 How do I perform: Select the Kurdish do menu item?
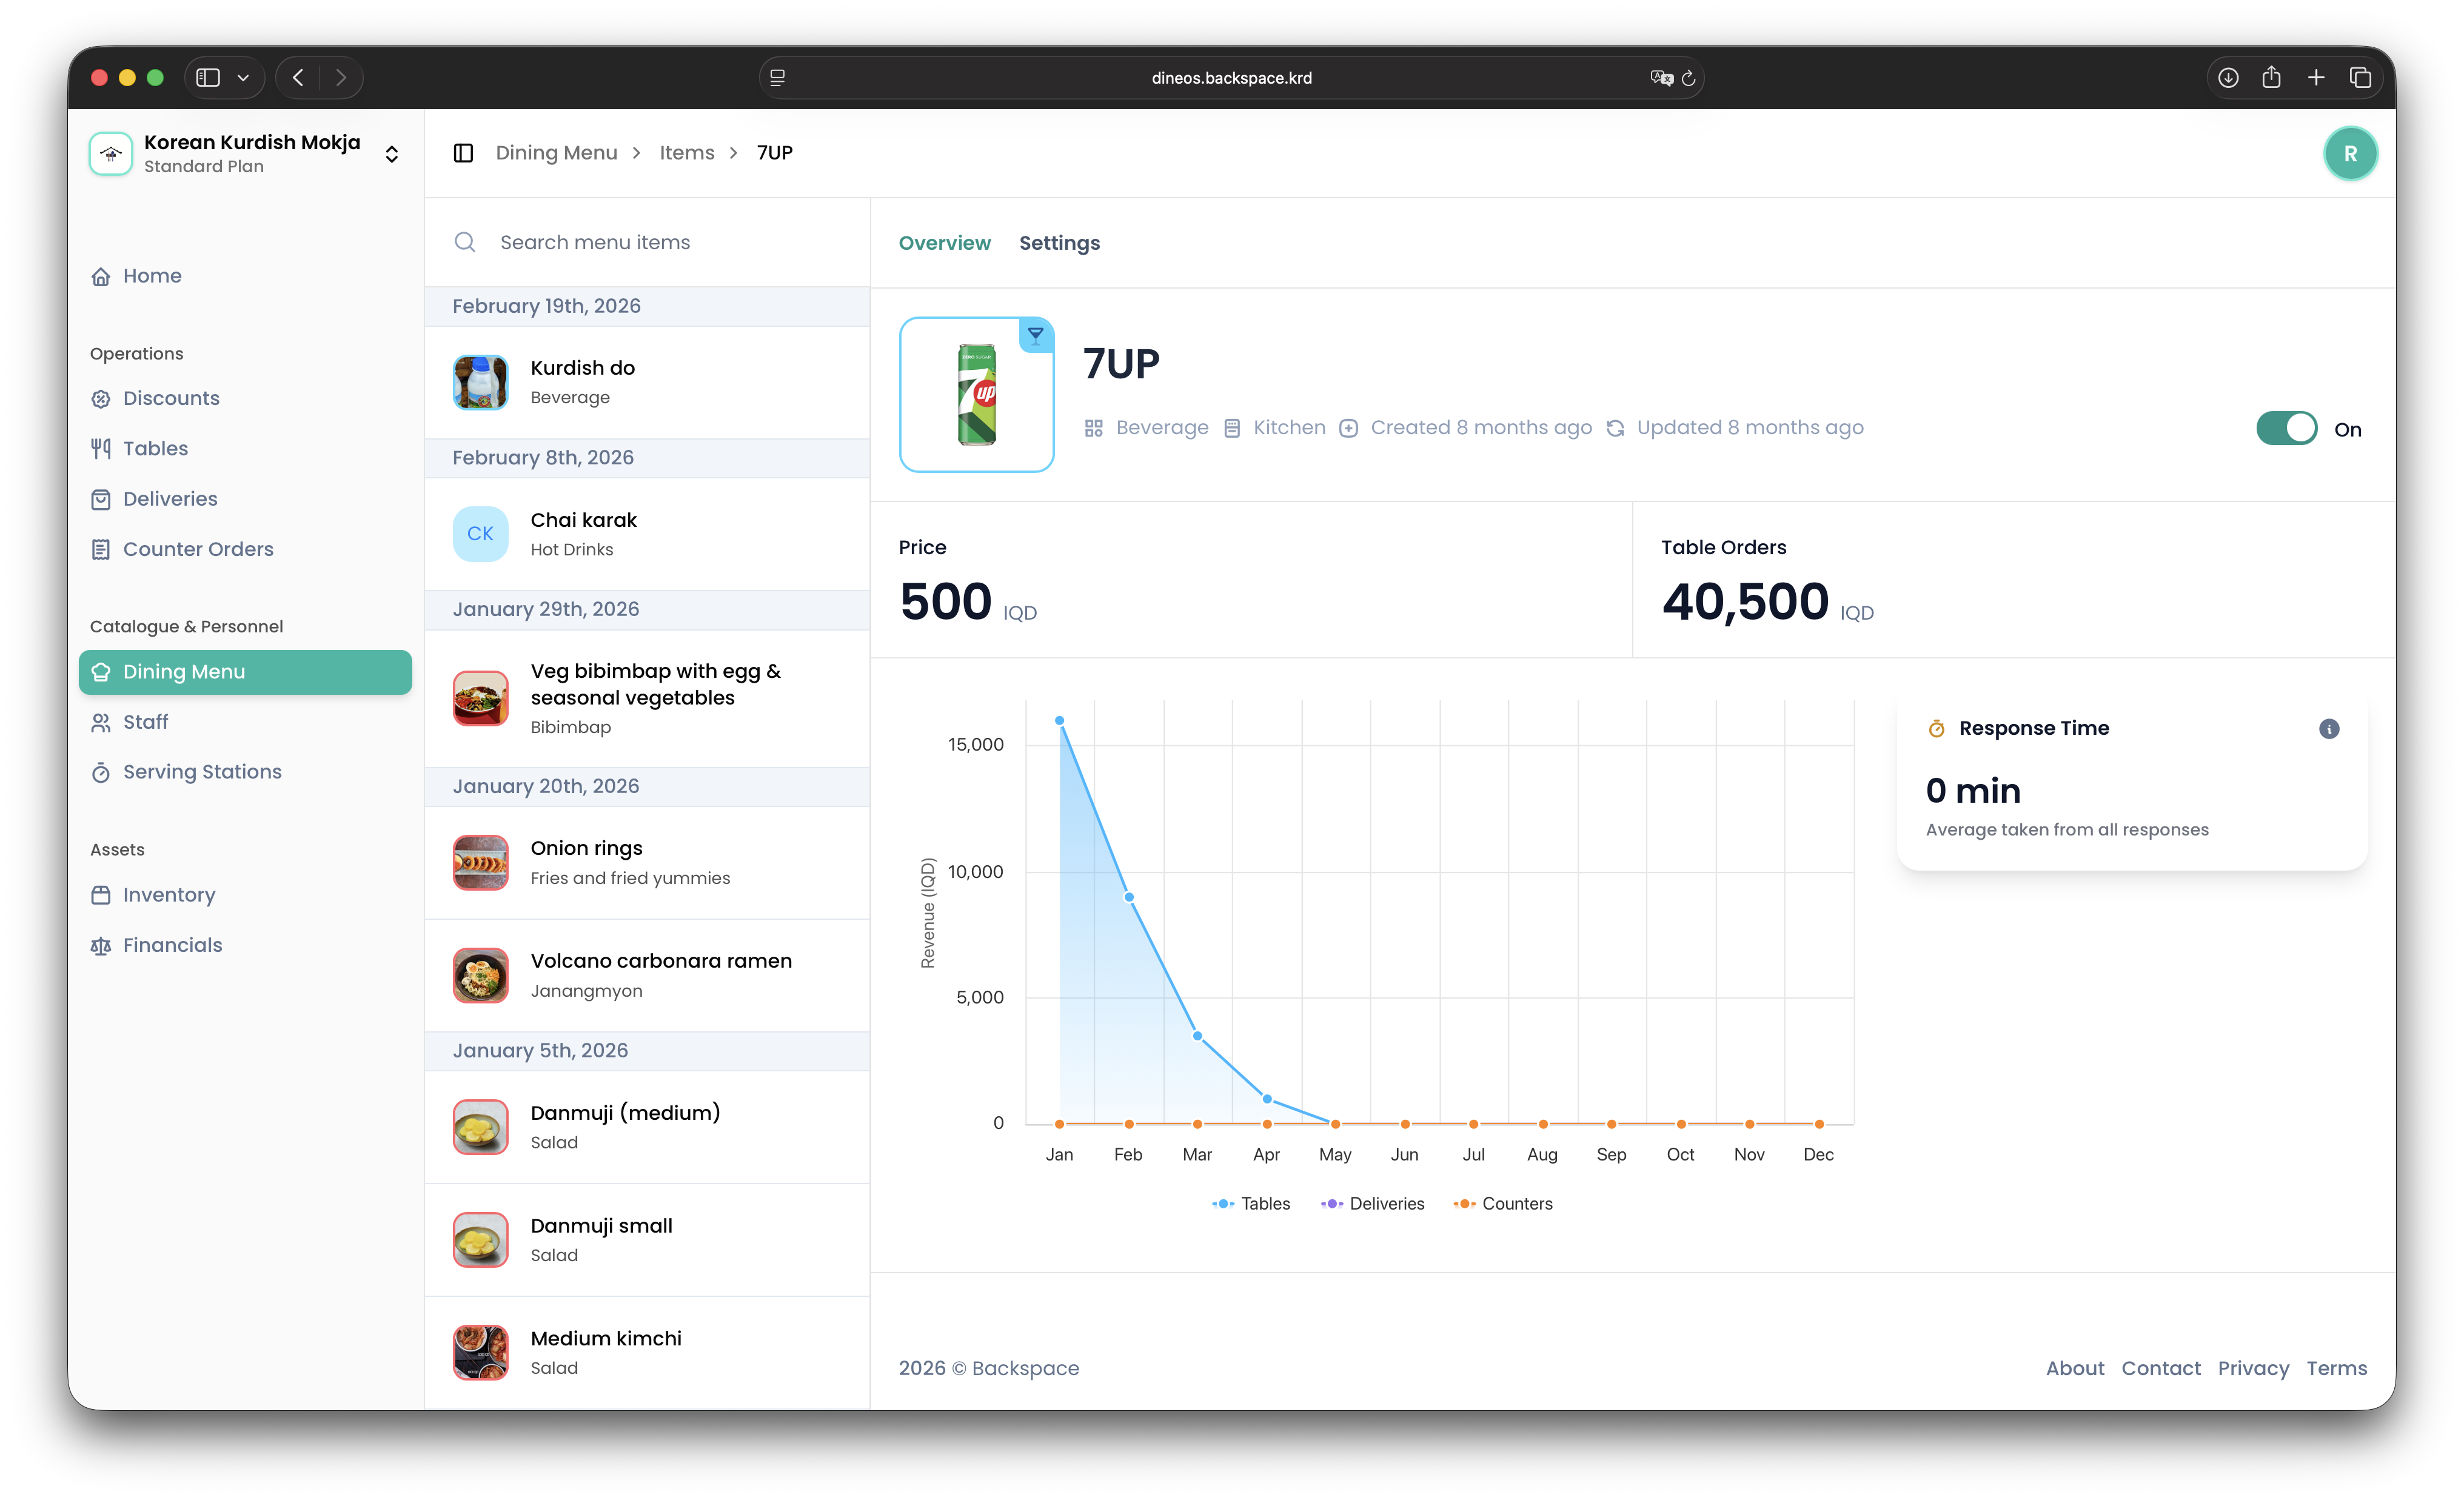click(x=647, y=382)
